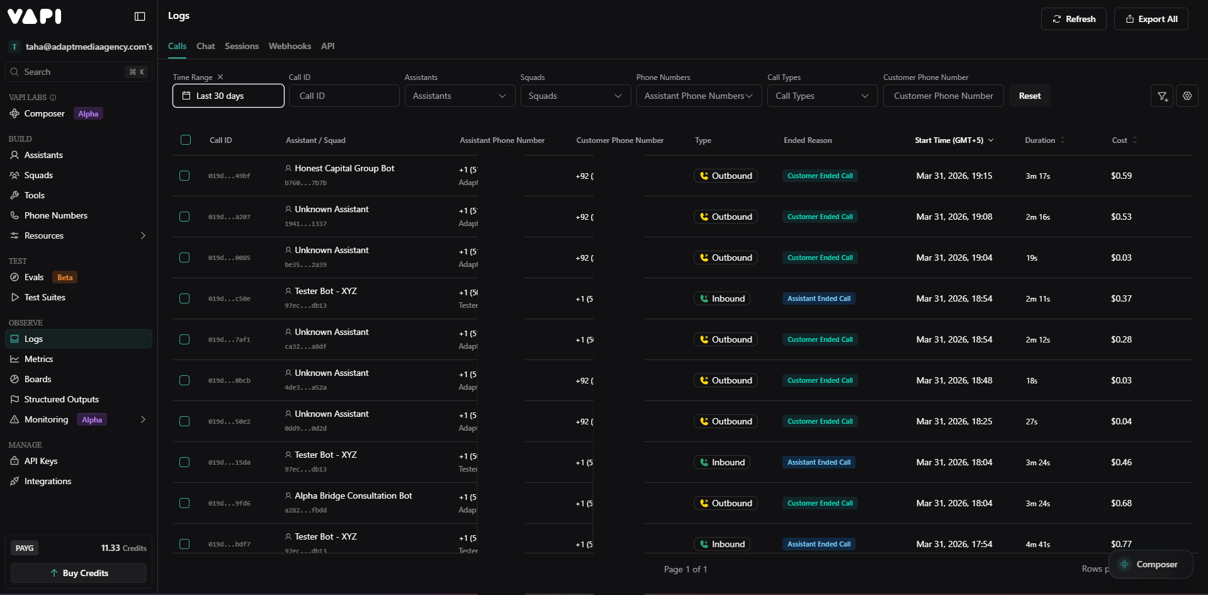
Task: Open floating Composer widget
Action: 1150,564
